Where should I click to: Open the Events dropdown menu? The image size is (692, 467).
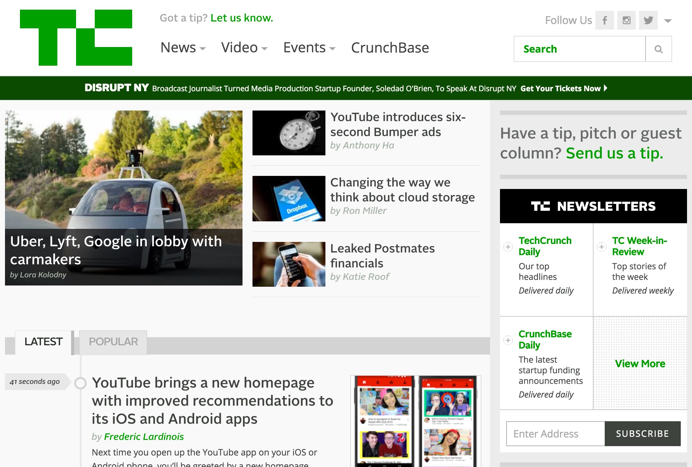309,48
